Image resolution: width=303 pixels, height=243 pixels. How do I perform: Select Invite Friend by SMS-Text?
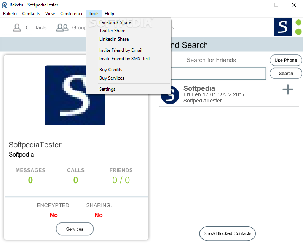coord(129,59)
